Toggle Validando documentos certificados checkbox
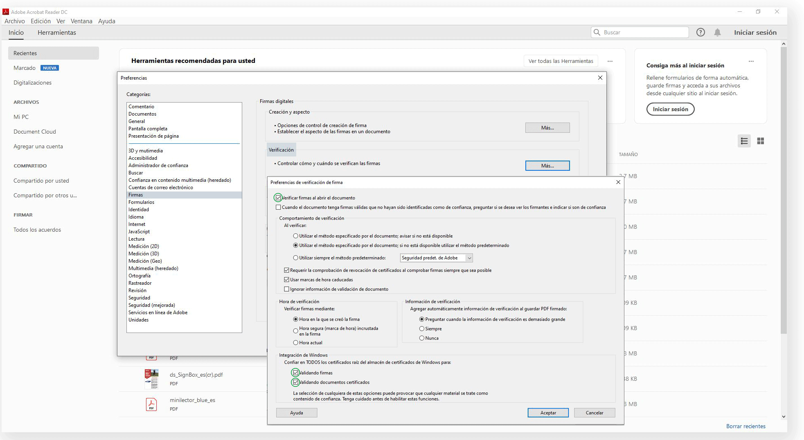 point(295,382)
